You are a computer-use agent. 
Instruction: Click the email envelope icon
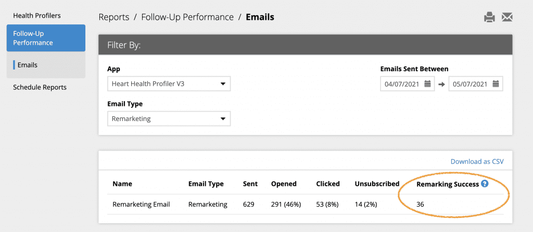507,17
